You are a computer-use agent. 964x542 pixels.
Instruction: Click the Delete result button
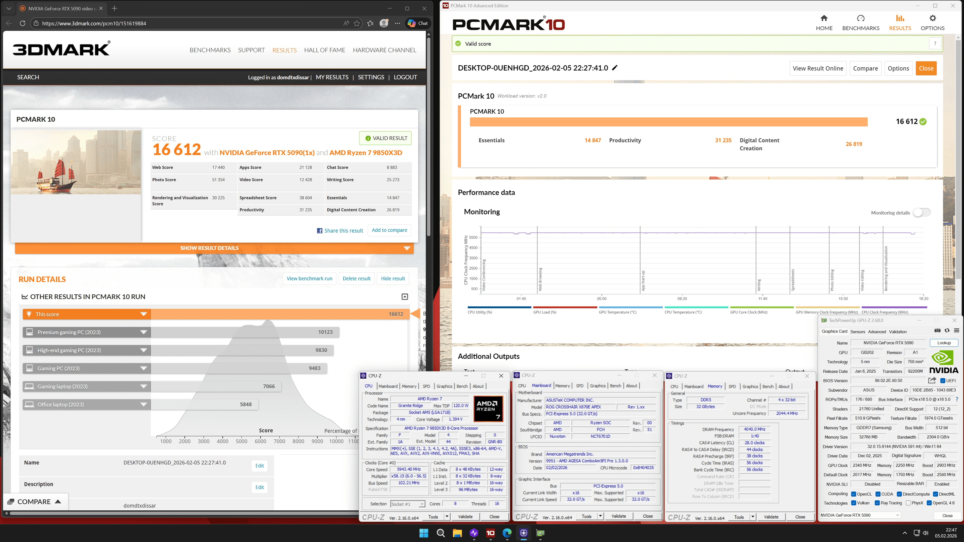[356, 278]
